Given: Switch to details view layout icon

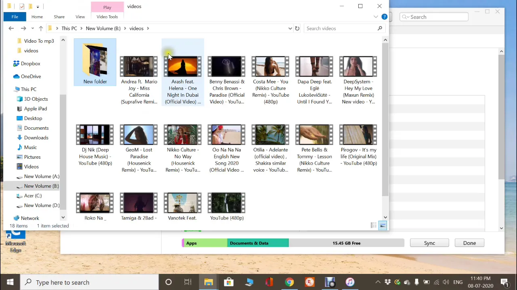Looking at the screenshot, I should pyautogui.click(x=374, y=226).
